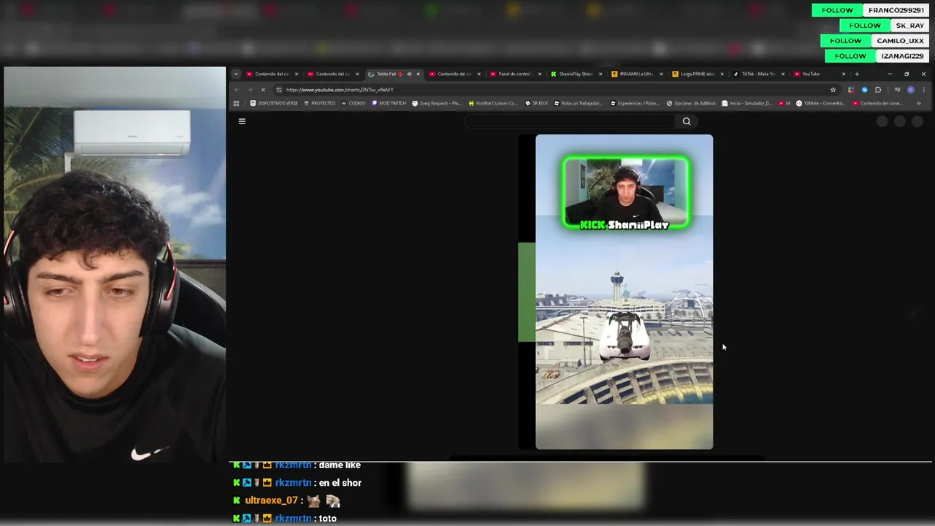Click chat message "en el shor"
This screenshot has height=526, width=935.
340,483
